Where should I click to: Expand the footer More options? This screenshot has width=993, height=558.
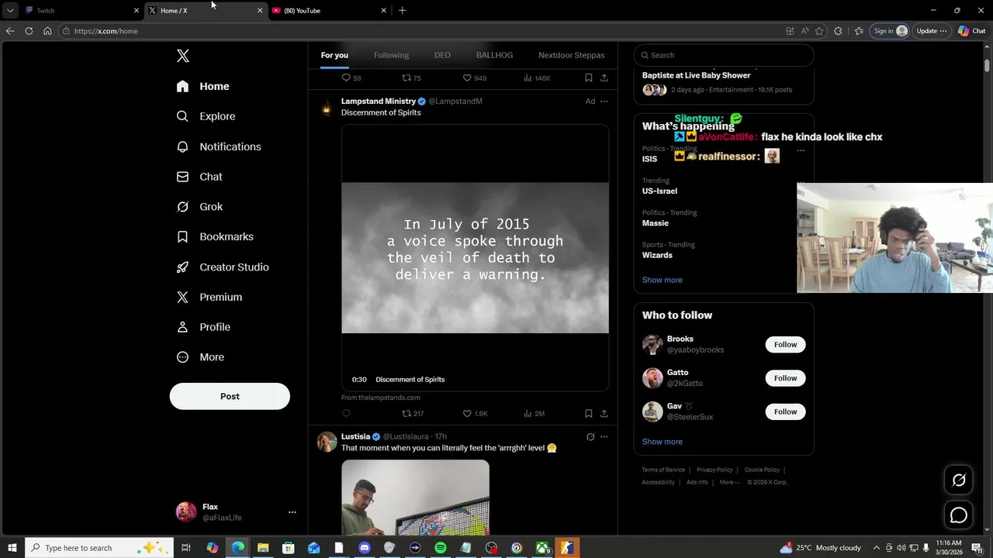(729, 482)
